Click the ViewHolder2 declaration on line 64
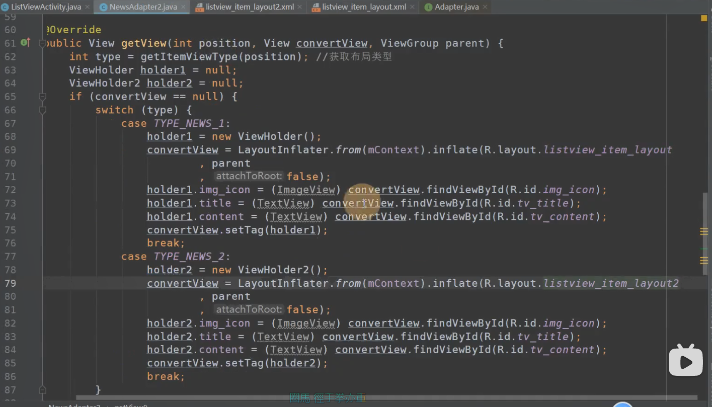The width and height of the screenshot is (712, 407). pyautogui.click(x=156, y=83)
